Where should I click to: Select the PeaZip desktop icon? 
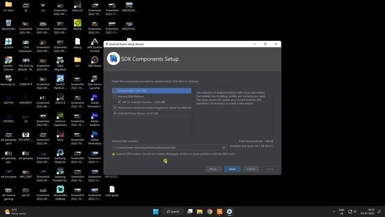(x=78, y=25)
